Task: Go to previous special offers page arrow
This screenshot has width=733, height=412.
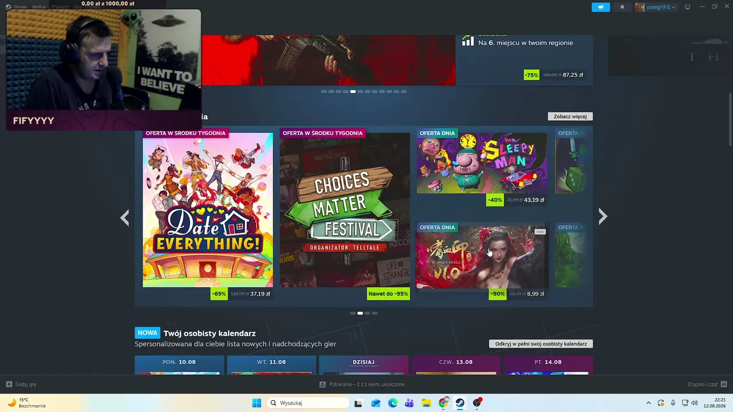Action: pyautogui.click(x=125, y=217)
